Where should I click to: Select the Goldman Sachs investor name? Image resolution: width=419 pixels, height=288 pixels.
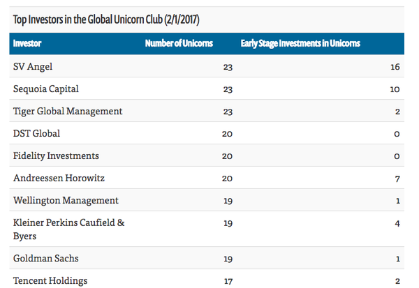(45, 259)
